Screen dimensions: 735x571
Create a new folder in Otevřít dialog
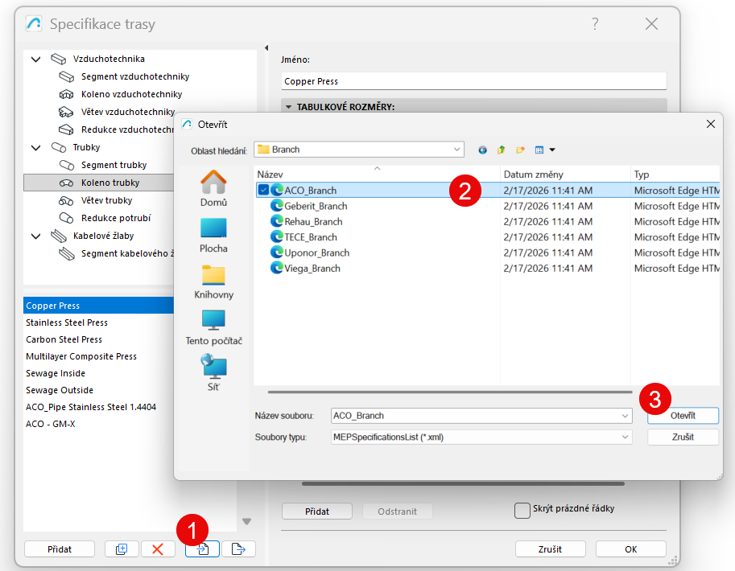520,150
